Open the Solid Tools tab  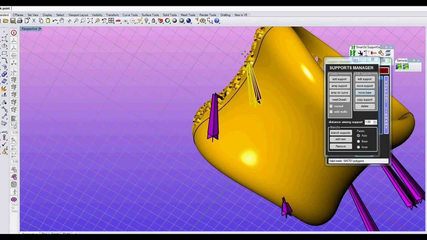point(169,15)
